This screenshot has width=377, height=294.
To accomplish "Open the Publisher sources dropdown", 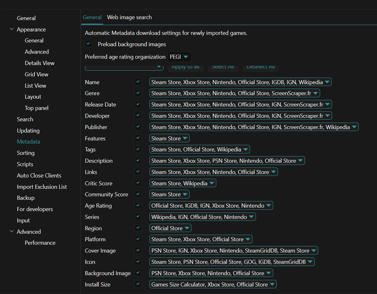I will [x=254, y=127].
